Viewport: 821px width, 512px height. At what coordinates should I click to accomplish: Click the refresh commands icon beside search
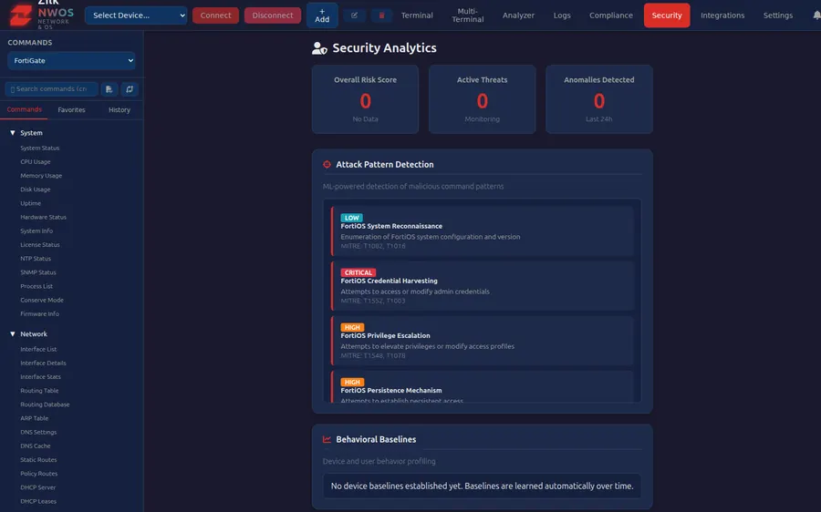coord(130,89)
